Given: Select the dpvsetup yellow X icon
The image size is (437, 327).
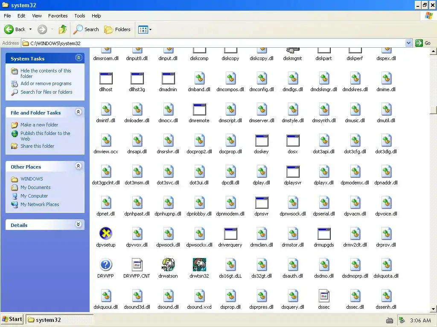Looking at the screenshot, I should point(106,234).
